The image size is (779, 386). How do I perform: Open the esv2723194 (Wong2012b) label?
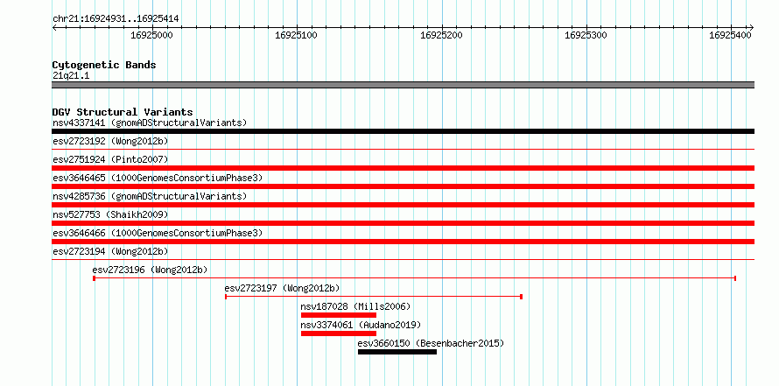(110, 251)
